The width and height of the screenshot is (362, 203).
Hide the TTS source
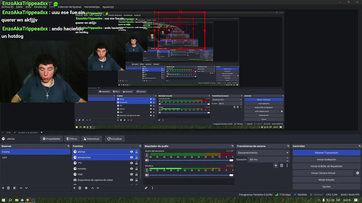pos(132,163)
